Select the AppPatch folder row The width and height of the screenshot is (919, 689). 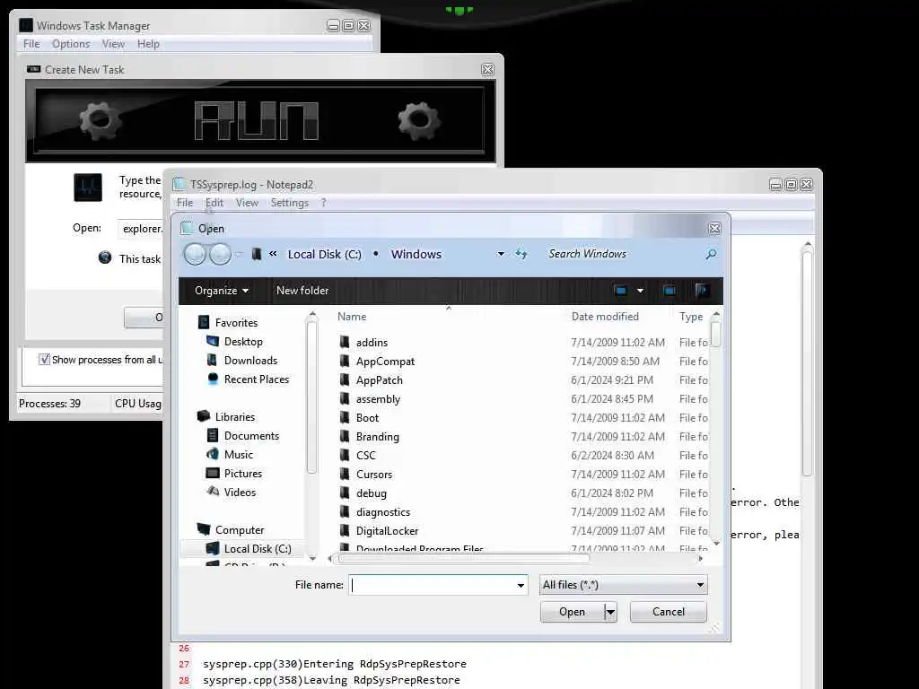pos(521,379)
